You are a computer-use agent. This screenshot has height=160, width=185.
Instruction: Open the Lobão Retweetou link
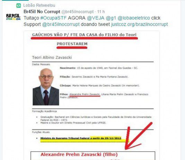(x=39, y=5)
